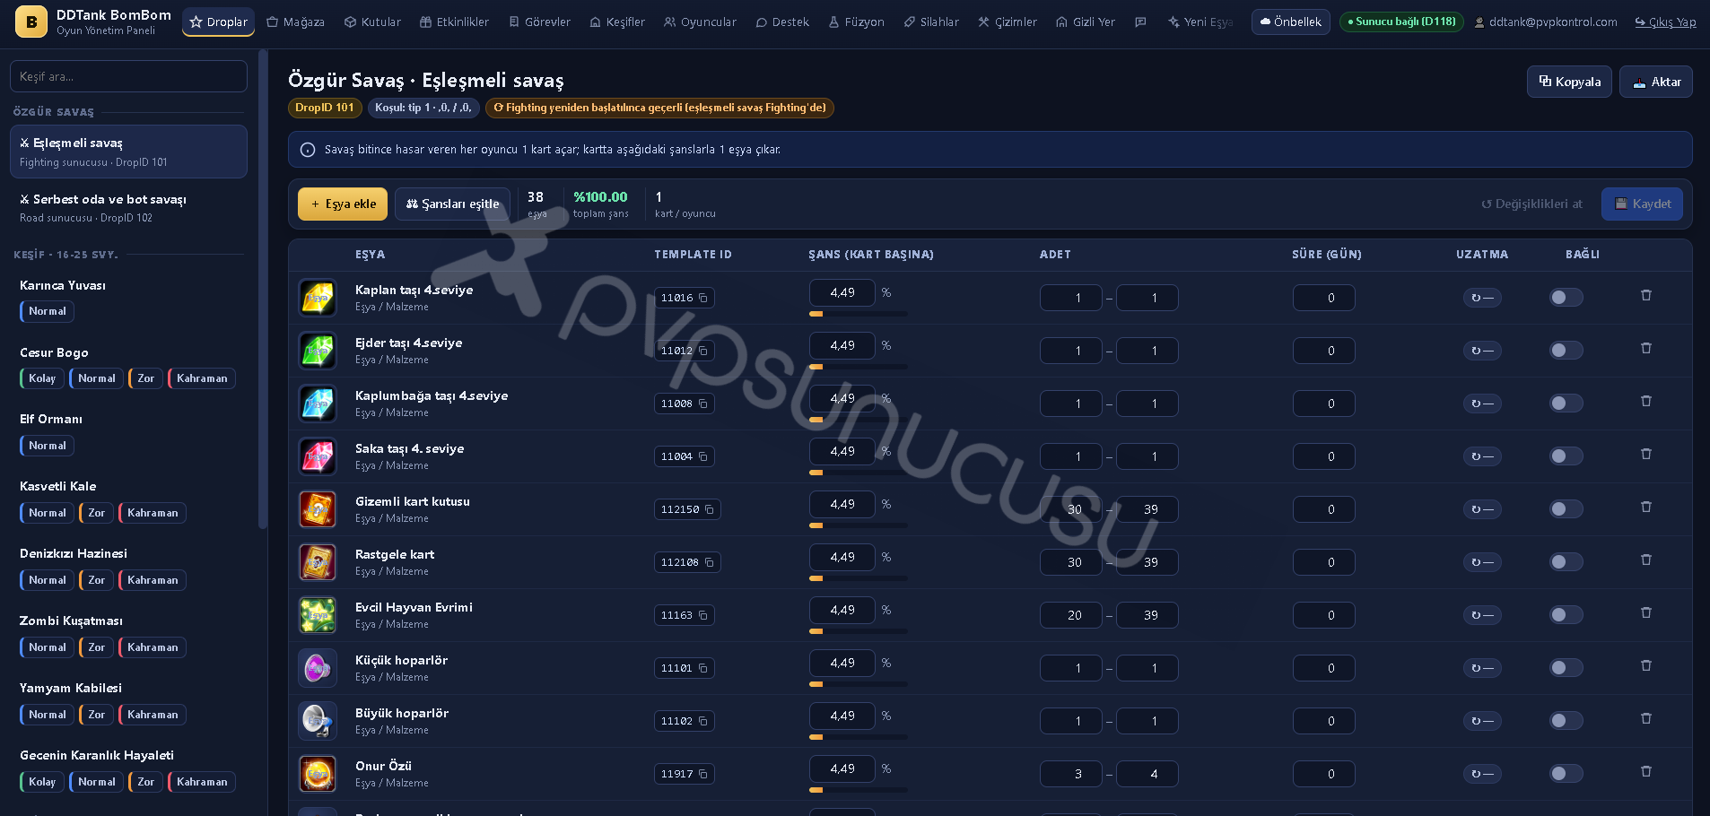Delete the Onur Özü row
This screenshot has height=816, width=1710.
point(1646,771)
